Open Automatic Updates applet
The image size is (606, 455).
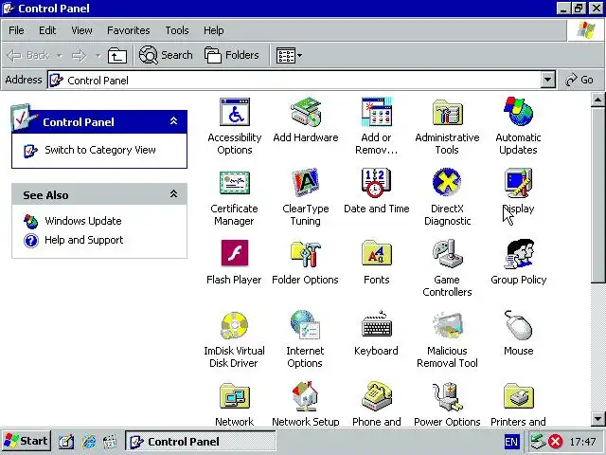point(518,112)
